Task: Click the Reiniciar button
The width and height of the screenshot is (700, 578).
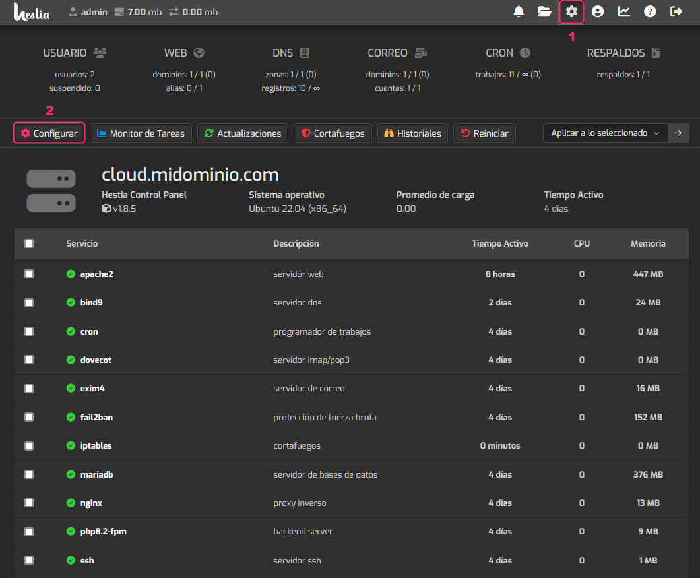Action: click(x=484, y=133)
